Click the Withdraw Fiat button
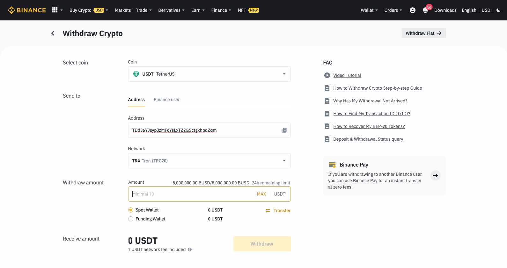The height and width of the screenshot is (268, 507). tap(423, 33)
